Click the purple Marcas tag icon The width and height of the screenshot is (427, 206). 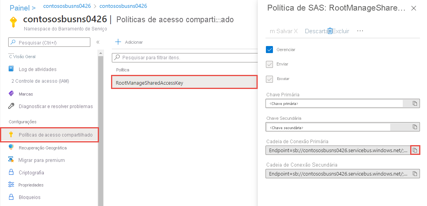click(x=11, y=94)
